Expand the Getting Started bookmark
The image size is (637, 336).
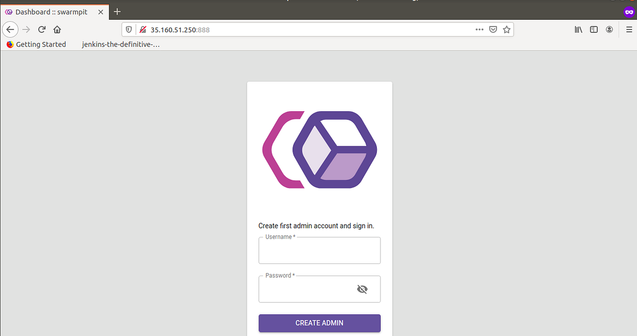(36, 44)
